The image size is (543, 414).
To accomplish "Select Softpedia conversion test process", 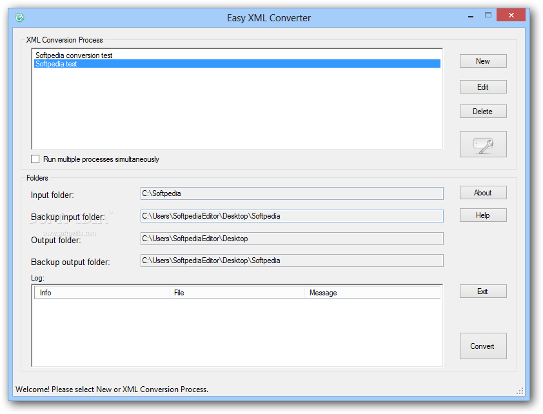I will (74, 55).
